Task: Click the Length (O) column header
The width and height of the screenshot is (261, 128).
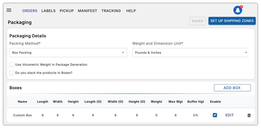Action: pyautogui.click(x=93, y=102)
